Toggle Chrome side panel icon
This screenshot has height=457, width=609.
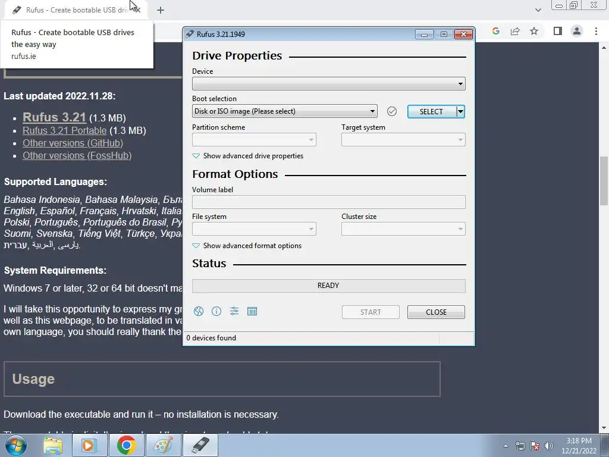(x=558, y=31)
